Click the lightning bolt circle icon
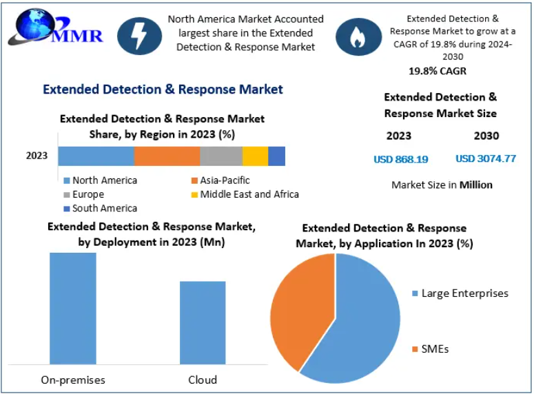534x394 pixels. (x=139, y=36)
